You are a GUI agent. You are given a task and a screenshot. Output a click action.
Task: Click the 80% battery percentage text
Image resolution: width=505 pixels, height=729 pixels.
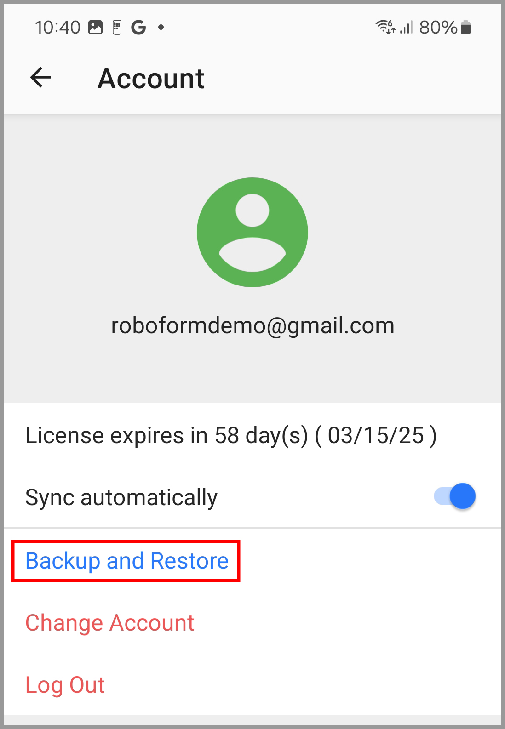pos(438,28)
